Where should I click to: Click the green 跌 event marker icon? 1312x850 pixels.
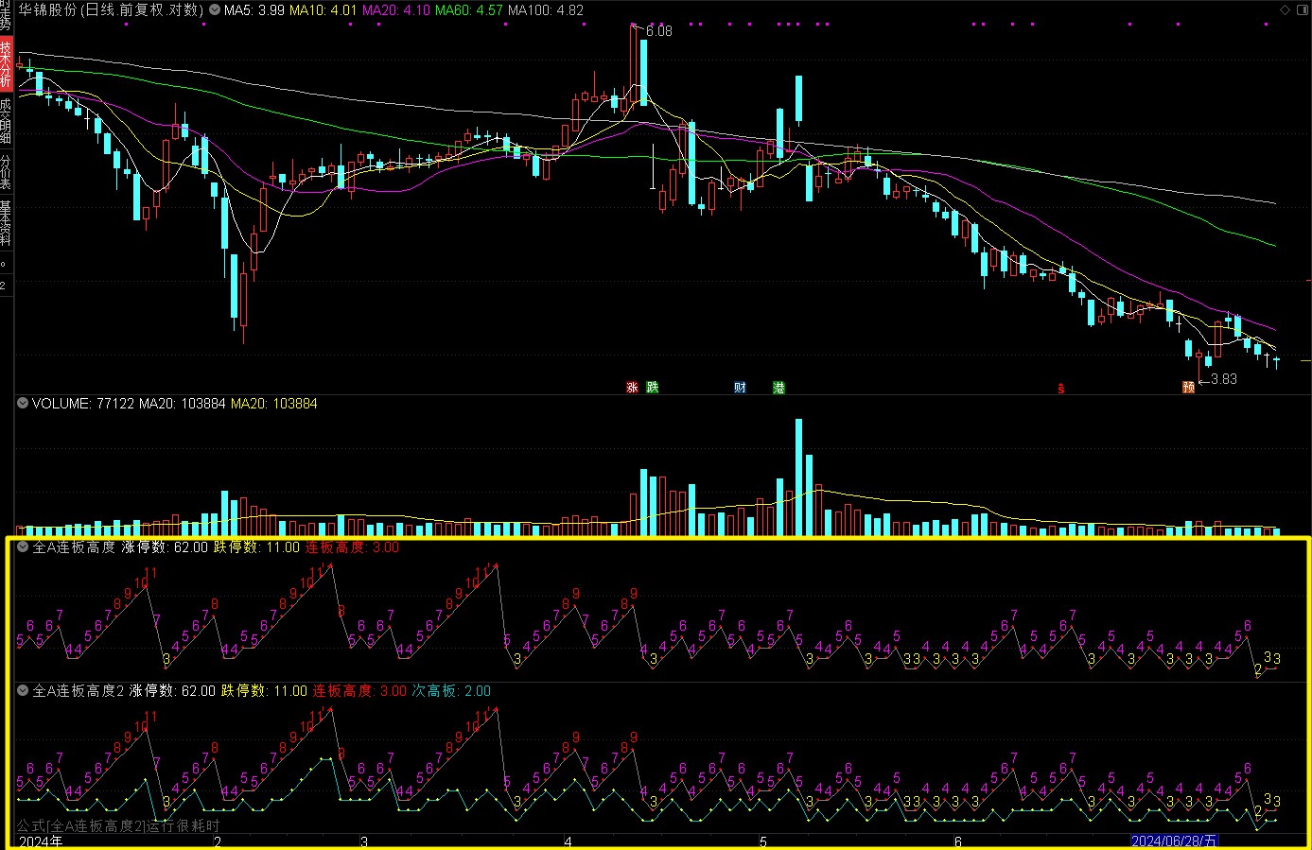point(652,388)
